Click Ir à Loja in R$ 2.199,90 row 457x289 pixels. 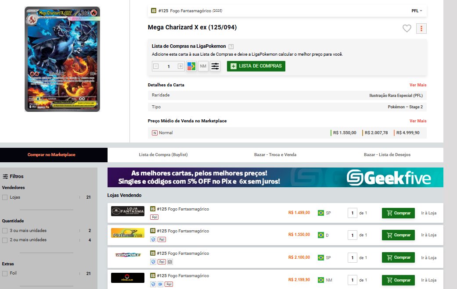429,280
